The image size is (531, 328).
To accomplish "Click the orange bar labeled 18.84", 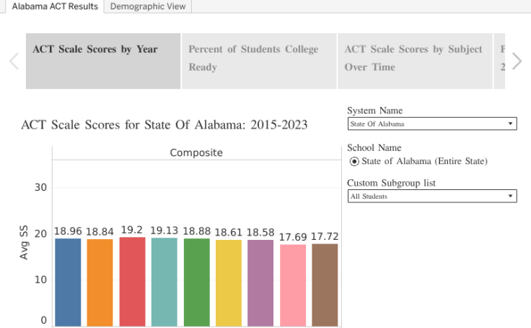I will tap(100, 282).
